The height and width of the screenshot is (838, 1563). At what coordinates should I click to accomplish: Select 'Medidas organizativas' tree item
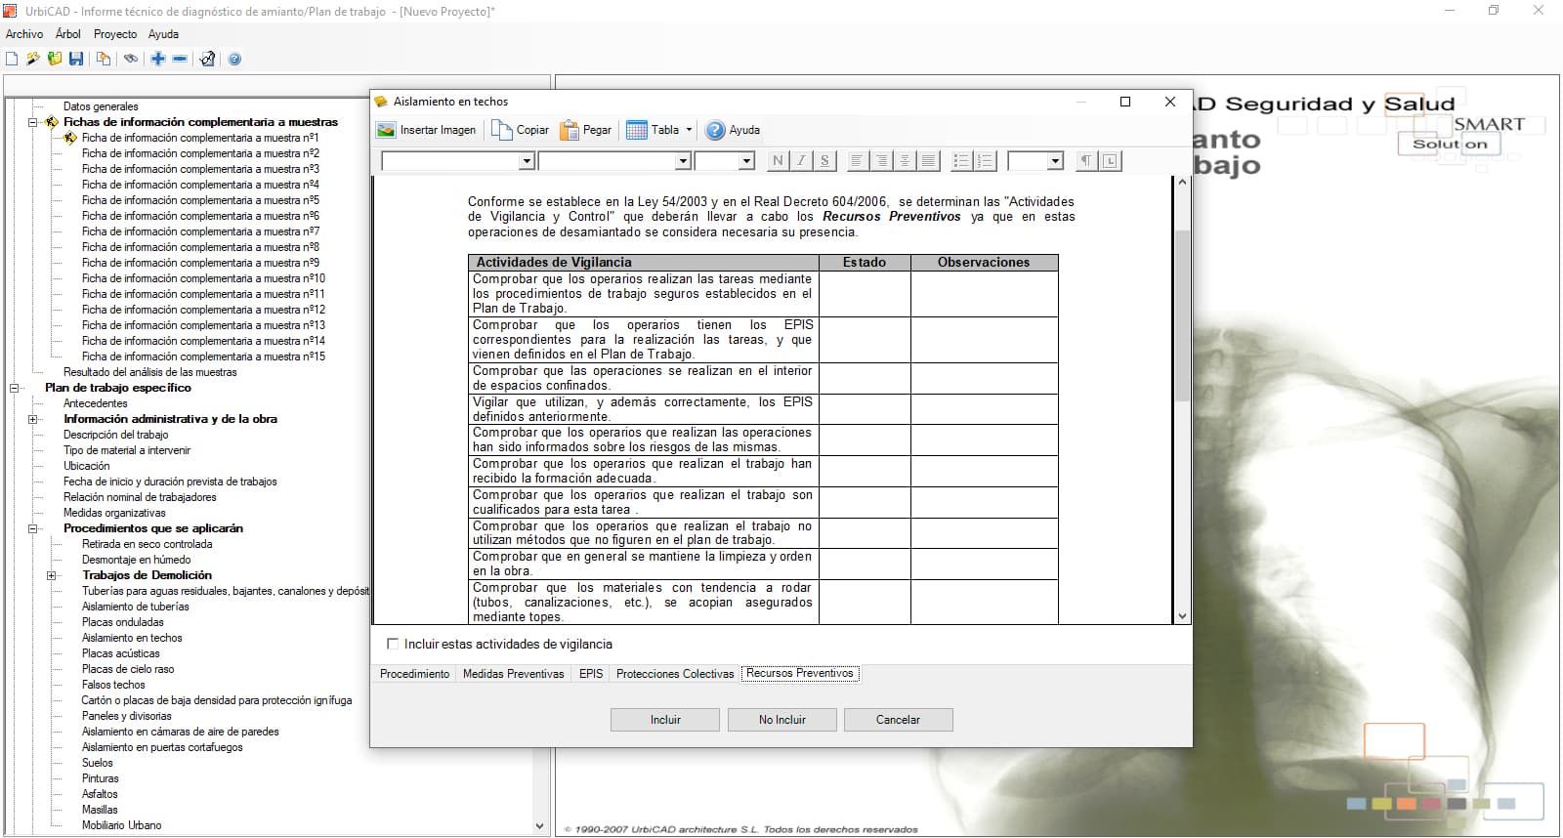(x=114, y=513)
